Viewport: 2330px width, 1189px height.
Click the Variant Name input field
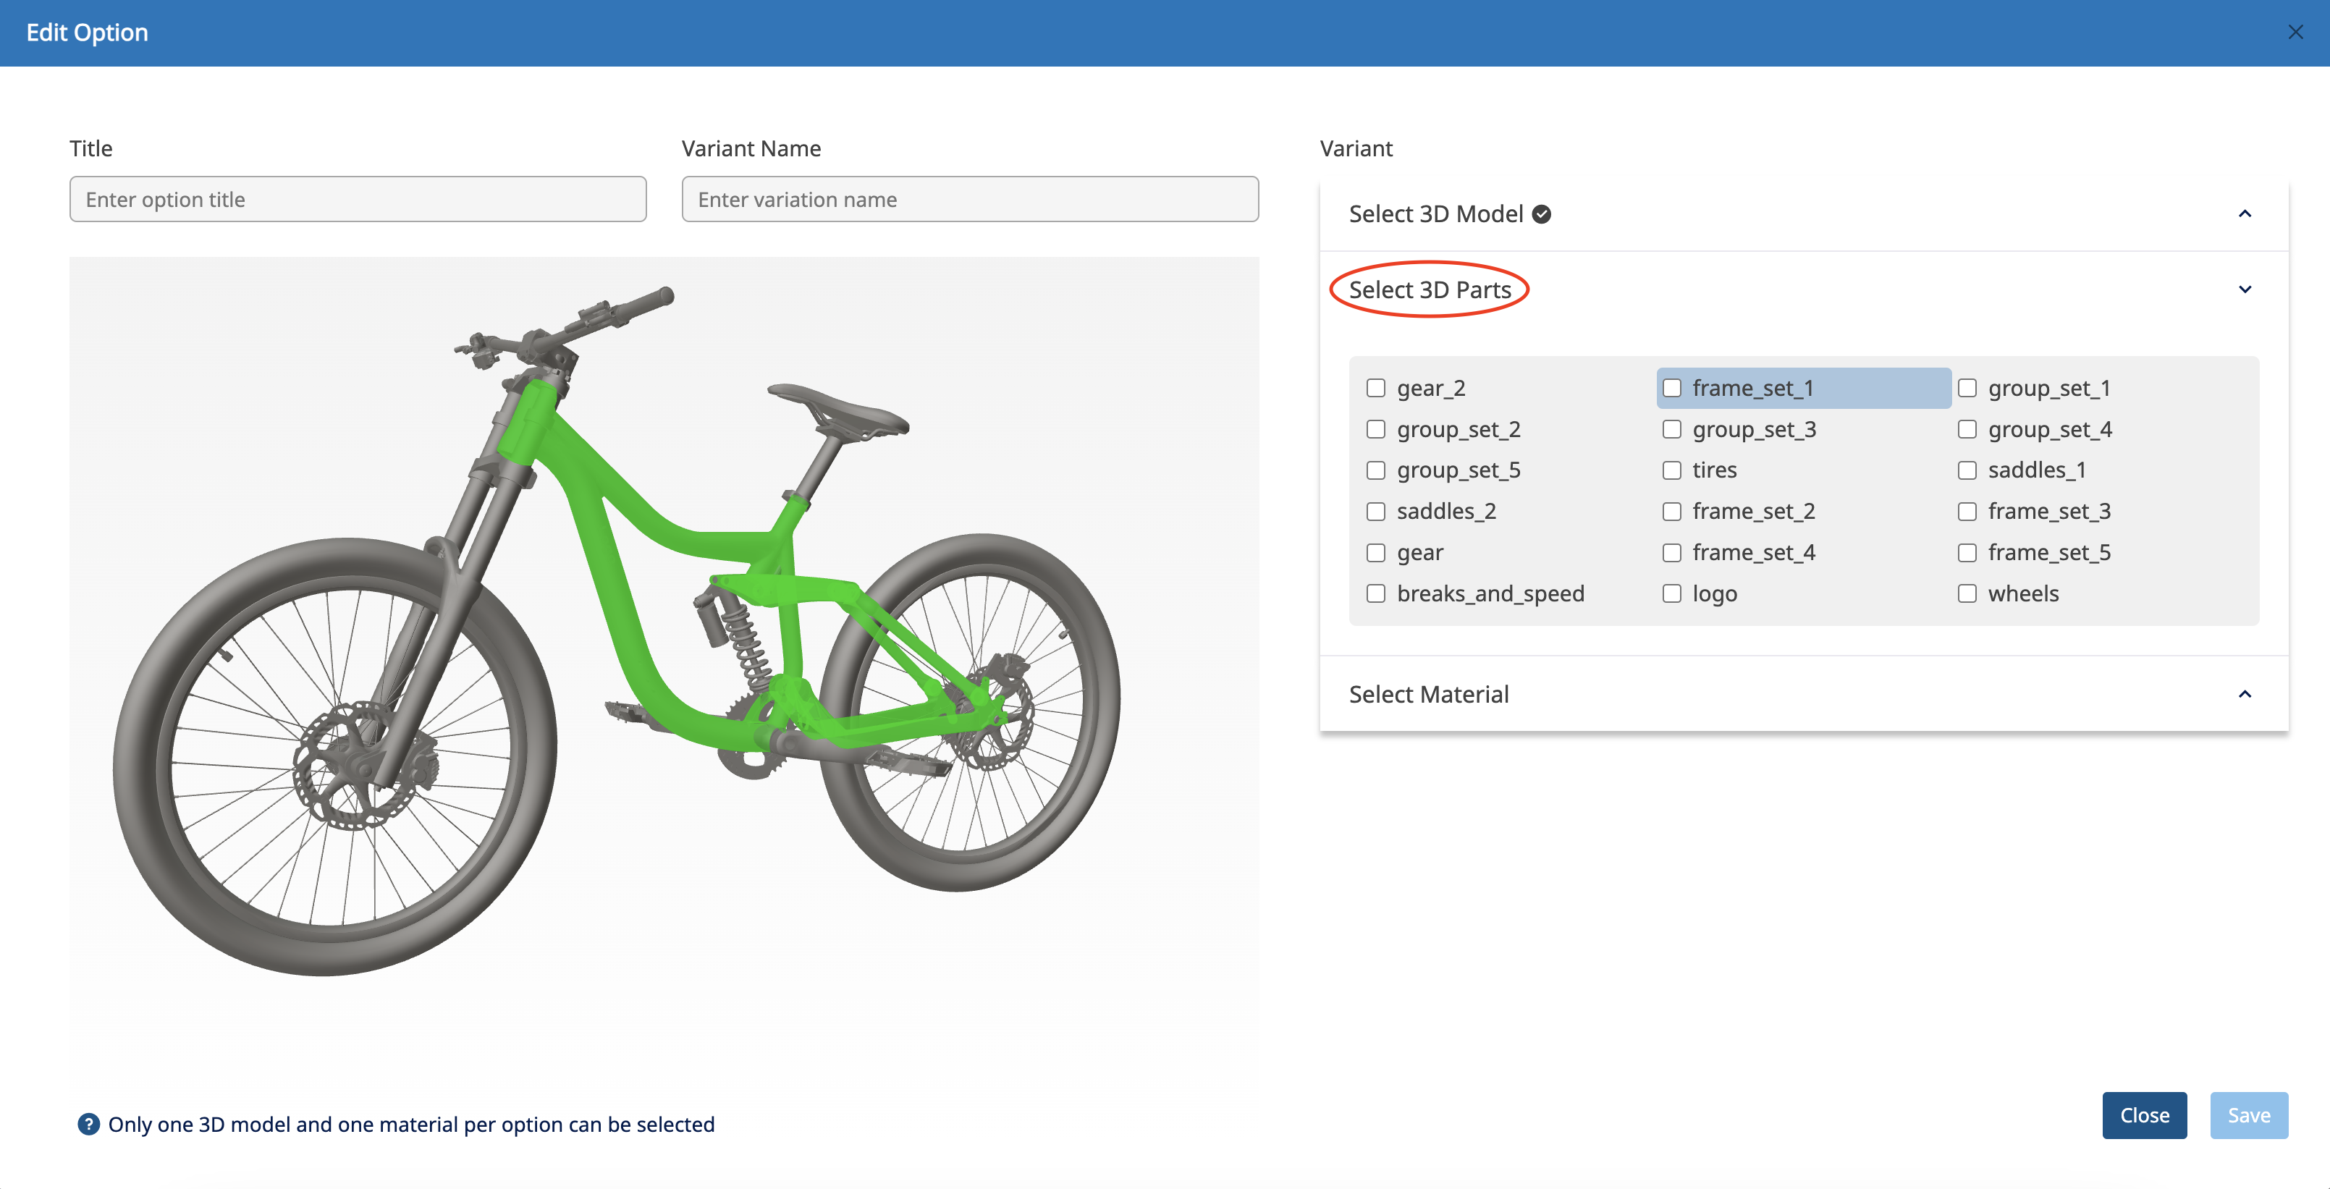pyautogui.click(x=970, y=199)
